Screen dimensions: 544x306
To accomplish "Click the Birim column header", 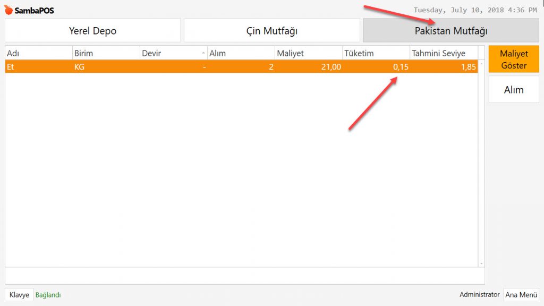I will tap(106, 53).
